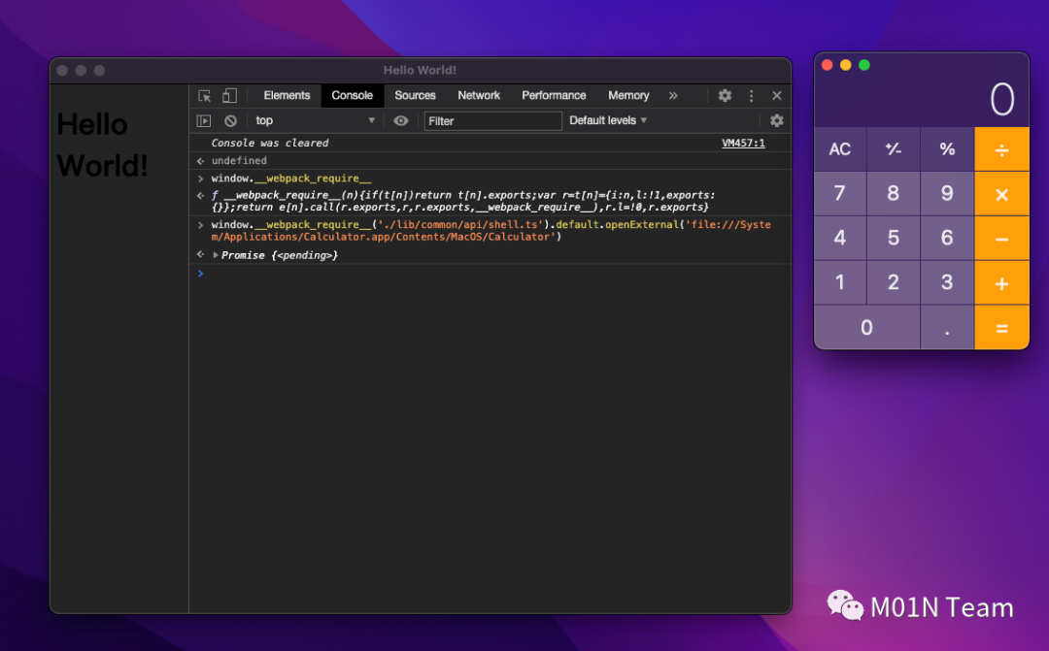The image size is (1049, 651).
Task: Zoom Calculator with the green button
Action: click(x=864, y=65)
